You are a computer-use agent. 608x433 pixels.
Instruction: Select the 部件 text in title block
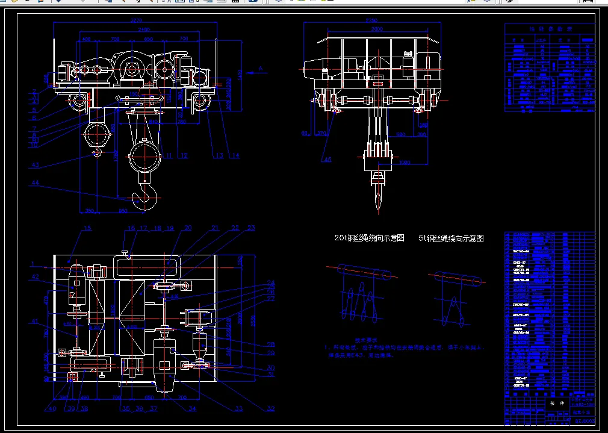tap(557, 403)
